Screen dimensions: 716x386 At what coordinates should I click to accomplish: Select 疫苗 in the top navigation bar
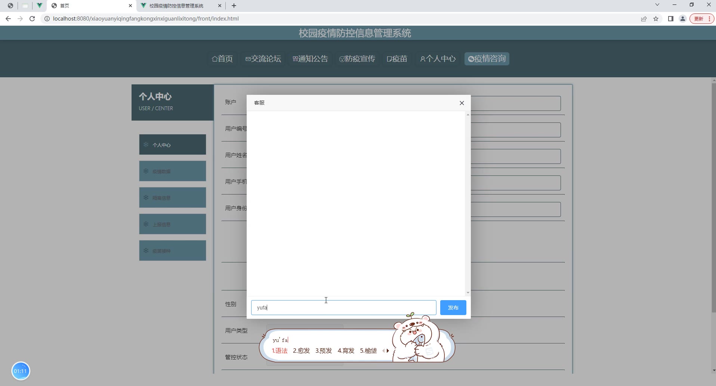tap(397, 59)
